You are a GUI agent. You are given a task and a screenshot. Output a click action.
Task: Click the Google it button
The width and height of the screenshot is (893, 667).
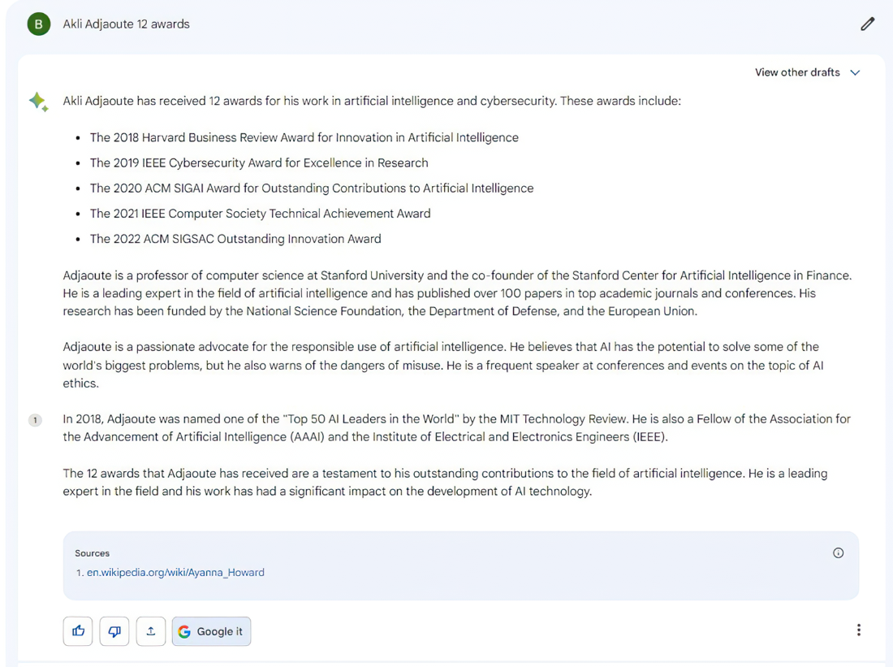(x=211, y=631)
